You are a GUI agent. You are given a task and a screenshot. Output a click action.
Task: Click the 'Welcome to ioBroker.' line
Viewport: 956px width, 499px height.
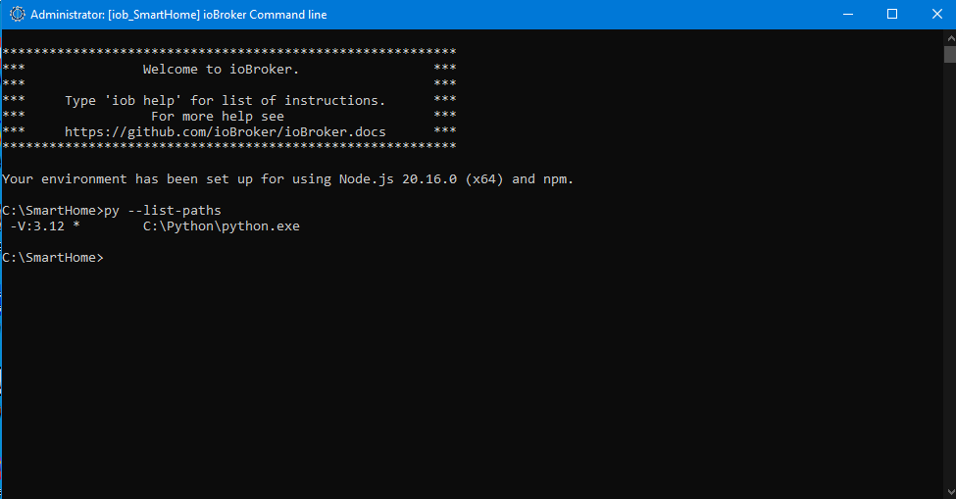pos(222,69)
